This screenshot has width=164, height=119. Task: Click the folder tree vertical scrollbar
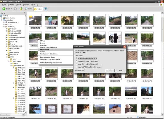26,64
